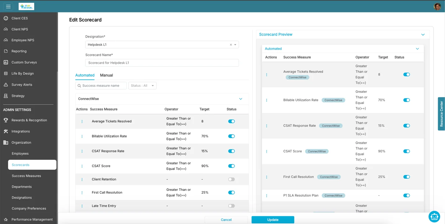Open actions menu for Average Tickets Resolved row
445x224 pixels.
(x=82, y=121)
